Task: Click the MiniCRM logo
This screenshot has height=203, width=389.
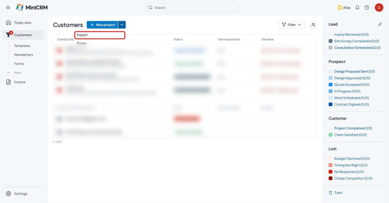Action: tap(32, 7)
